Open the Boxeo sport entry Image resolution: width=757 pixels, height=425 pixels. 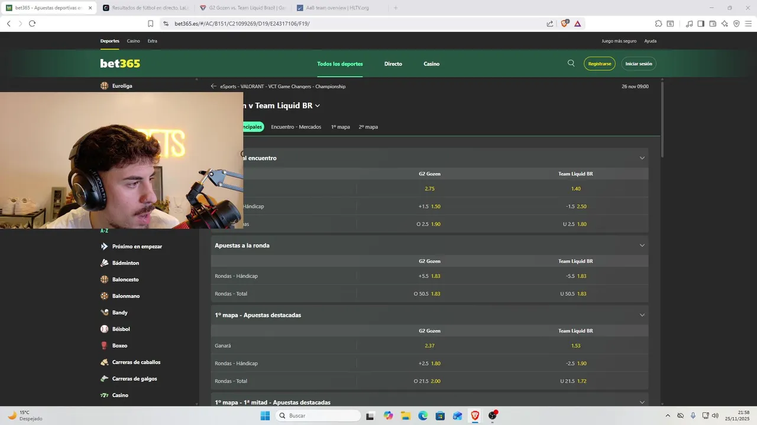[x=114, y=345]
